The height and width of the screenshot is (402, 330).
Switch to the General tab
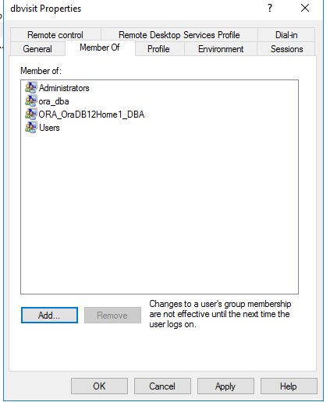[x=37, y=49]
